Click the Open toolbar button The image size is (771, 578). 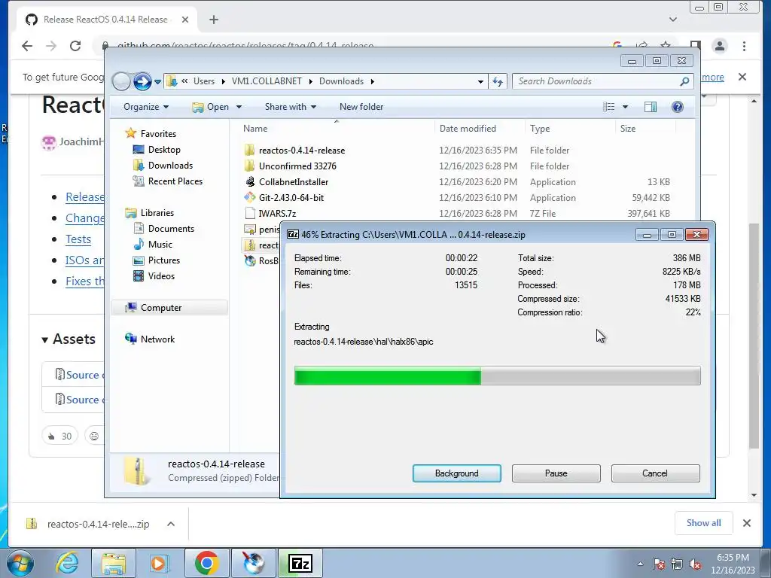(x=211, y=107)
